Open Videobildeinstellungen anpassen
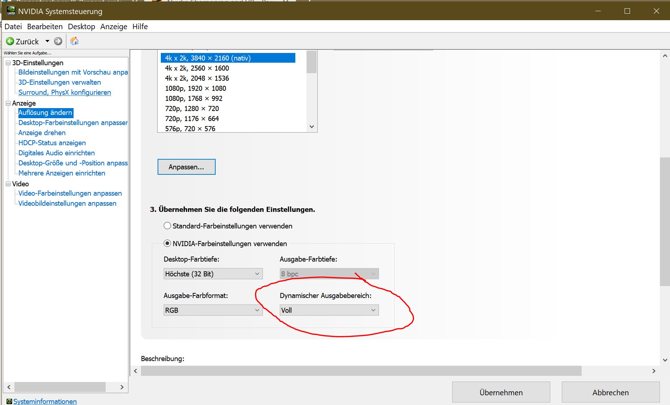The height and width of the screenshot is (405, 670). tap(67, 204)
